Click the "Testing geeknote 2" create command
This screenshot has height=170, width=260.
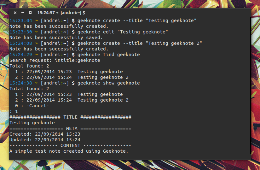(x=140, y=43)
